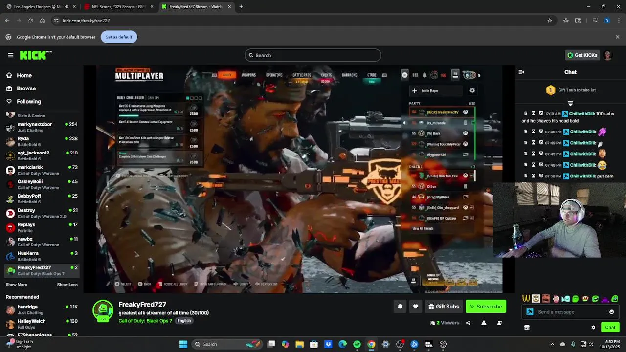This screenshot has width=626, height=352.
Task: Open Ryda channel in sidebar
Action: coord(42,141)
